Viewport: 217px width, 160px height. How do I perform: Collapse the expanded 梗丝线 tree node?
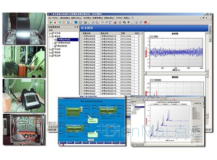[50, 36]
